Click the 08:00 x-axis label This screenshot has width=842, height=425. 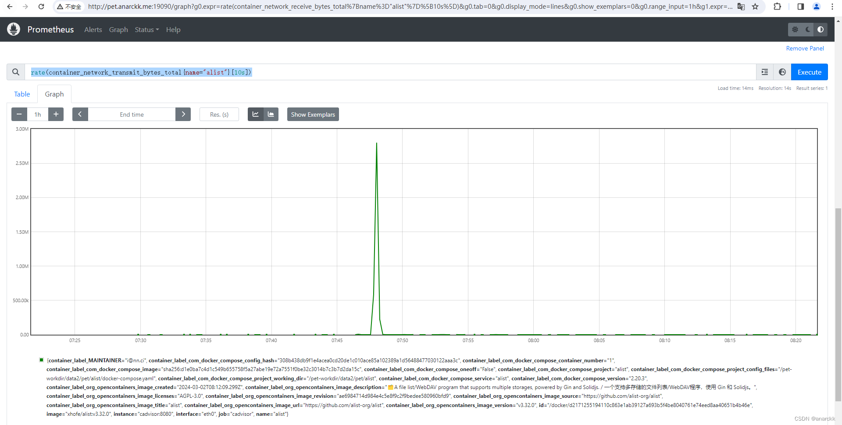coord(533,340)
